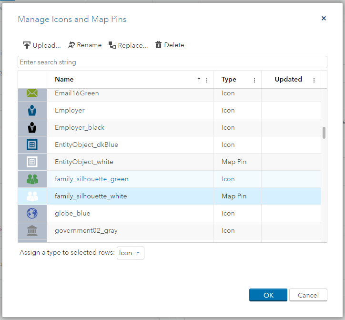Viewport: 345px width, 320px height.
Task: Click the Email16Green envelope icon
Action: tap(32, 93)
